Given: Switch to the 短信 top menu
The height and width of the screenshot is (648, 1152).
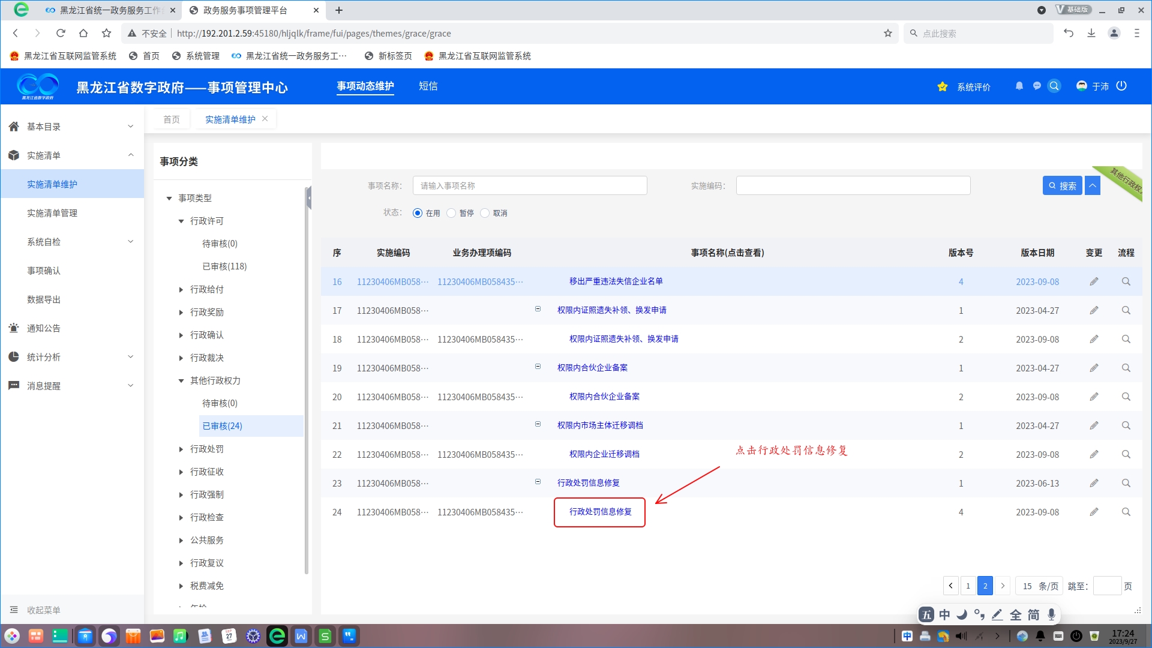Looking at the screenshot, I should click(428, 86).
